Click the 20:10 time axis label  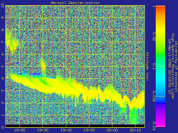pos(135,130)
